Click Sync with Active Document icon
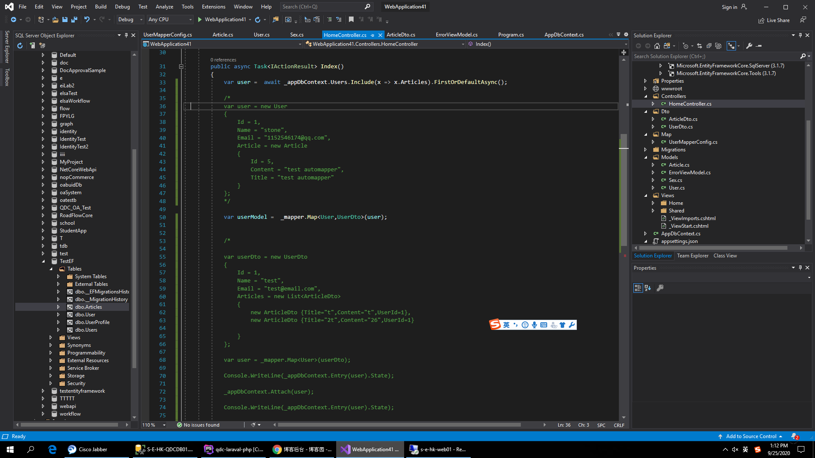Viewport: 815px width, 458px height. click(700, 46)
